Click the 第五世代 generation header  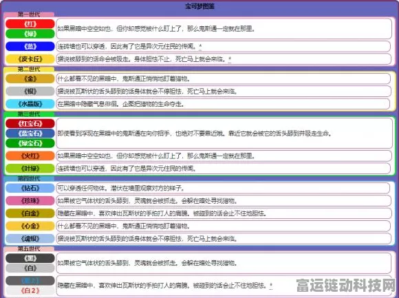(29, 248)
